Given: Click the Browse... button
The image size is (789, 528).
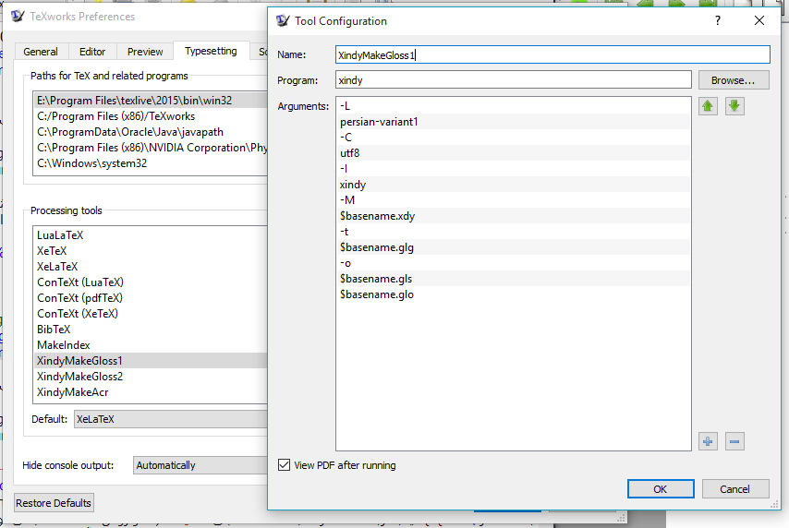Looking at the screenshot, I should coord(734,80).
